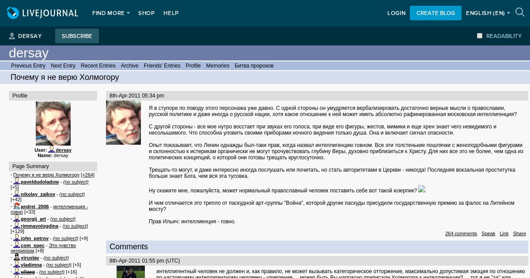
Task: Click the dersay journal title heading
Action: click(29, 53)
